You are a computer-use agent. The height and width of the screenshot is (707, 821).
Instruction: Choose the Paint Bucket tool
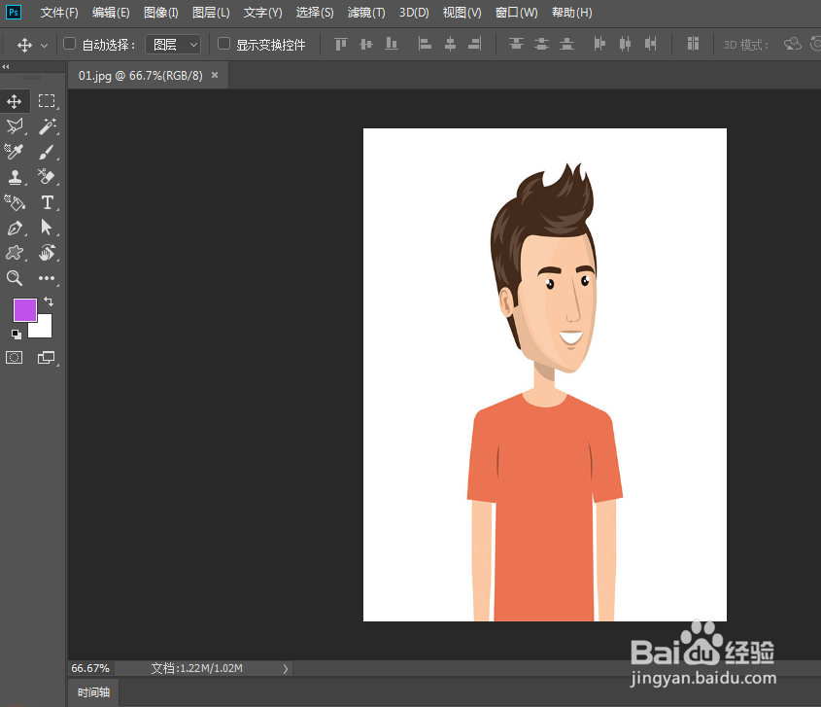(x=15, y=202)
